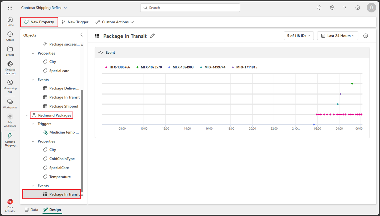Click scroll up arrow in Objects pane
This screenshot has width=380, height=216.
82,45
